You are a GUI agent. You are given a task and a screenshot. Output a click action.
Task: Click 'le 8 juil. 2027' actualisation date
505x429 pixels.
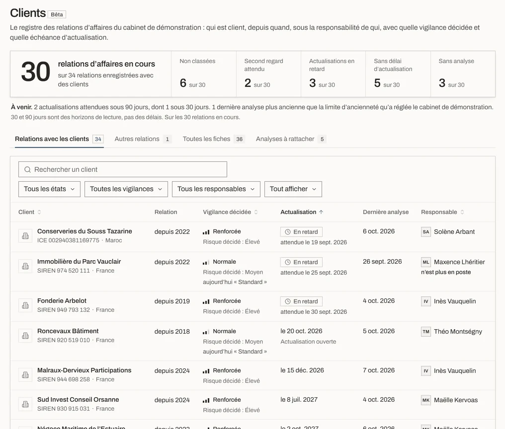(299, 399)
